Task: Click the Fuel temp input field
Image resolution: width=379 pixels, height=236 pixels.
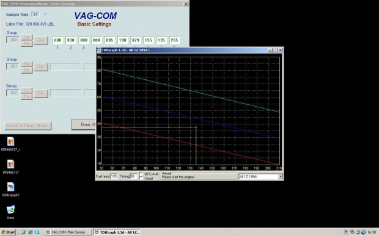Action: (114, 176)
